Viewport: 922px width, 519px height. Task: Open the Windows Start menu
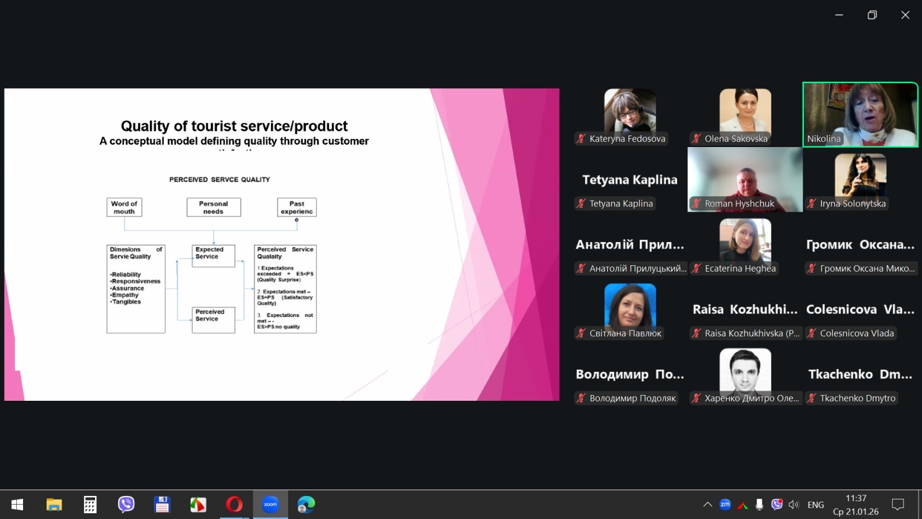coord(17,505)
